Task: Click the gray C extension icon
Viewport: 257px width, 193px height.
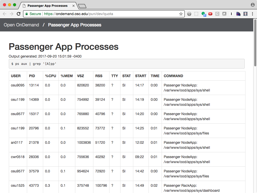Action: point(217,14)
